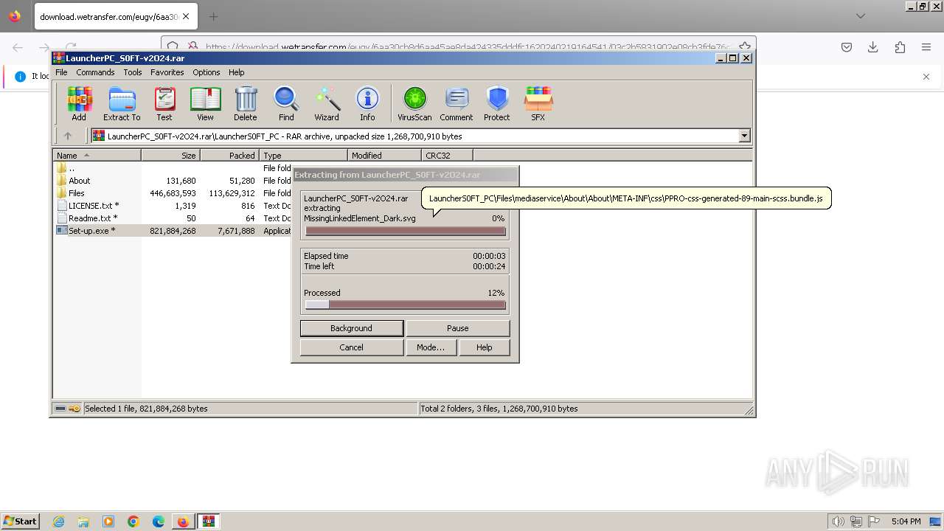This screenshot has height=531, width=944.
Task: Click the Processed 12% progress bar
Action: pyautogui.click(x=406, y=305)
